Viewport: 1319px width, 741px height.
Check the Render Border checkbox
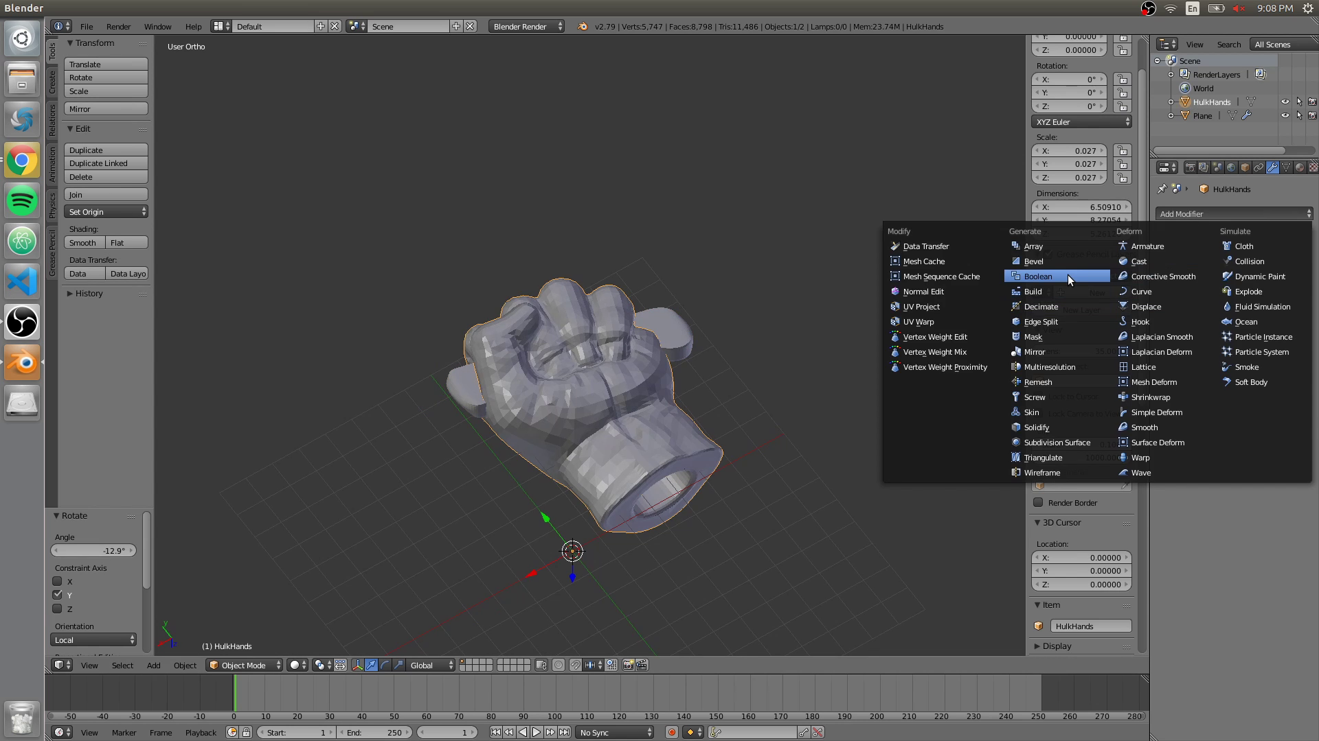point(1039,502)
